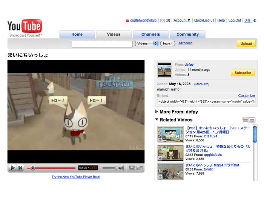
Task: Play the video
Action: click(x=12, y=168)
